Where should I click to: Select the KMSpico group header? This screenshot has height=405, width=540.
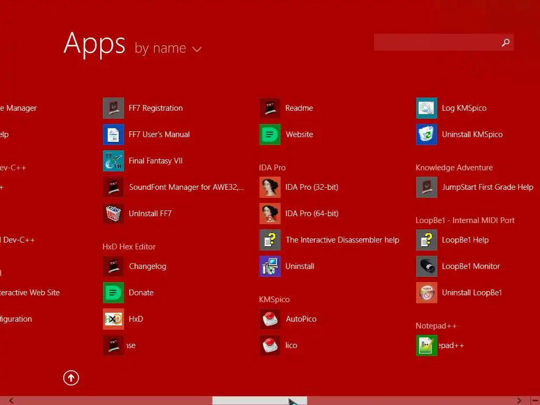click(x=274, y=300)
